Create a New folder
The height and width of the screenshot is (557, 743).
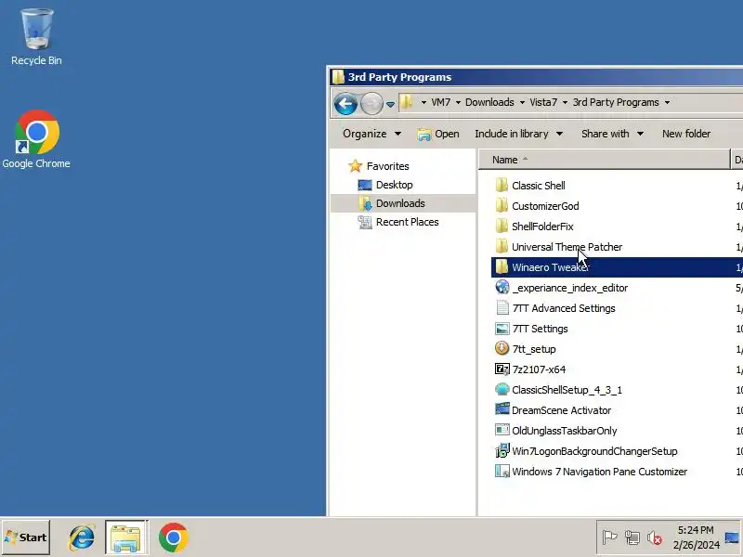point(686,134)
